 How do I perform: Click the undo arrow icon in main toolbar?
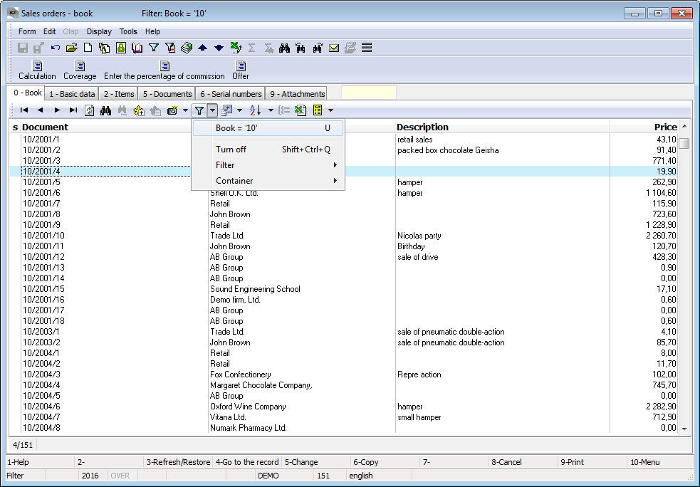pos(56,48)
